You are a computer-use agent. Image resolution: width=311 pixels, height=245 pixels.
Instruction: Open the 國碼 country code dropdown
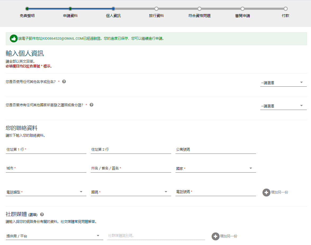(131, 192)
